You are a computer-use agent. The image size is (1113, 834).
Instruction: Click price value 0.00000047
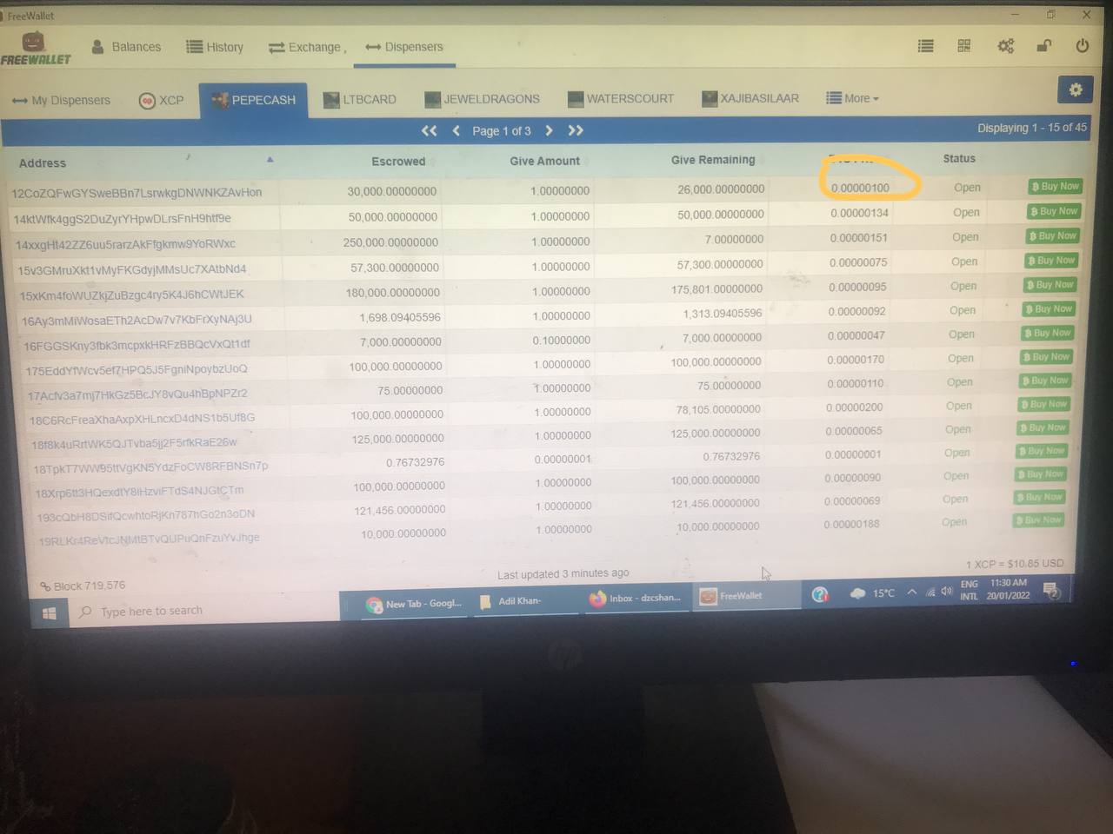[856, 335]
